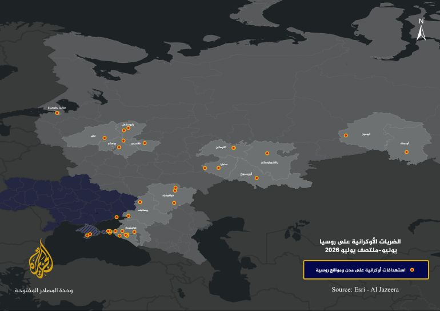This screenshot has height=311, width=440.
Task: Click the open sources unit caption below logo
Action: coord(43,290)
